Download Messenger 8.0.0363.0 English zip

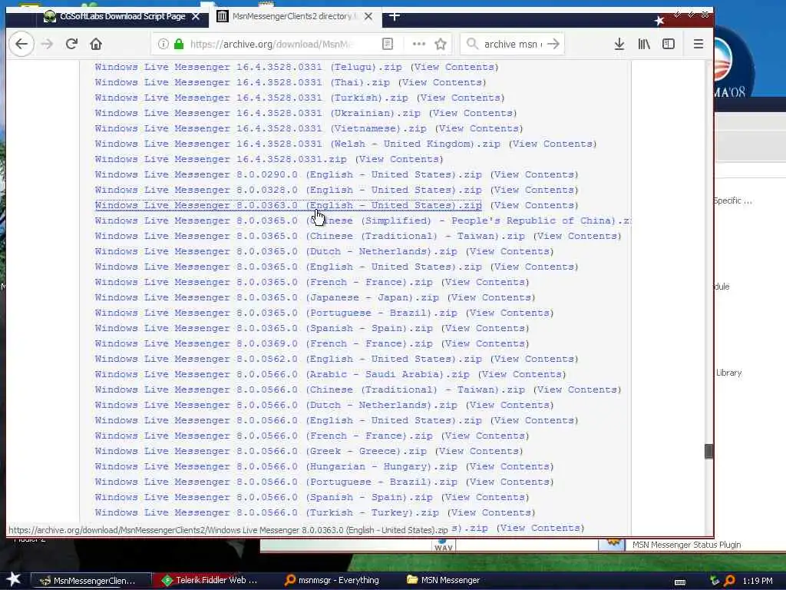point(289,205)
